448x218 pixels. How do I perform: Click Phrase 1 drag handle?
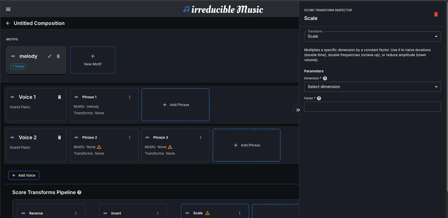(76, 97)
